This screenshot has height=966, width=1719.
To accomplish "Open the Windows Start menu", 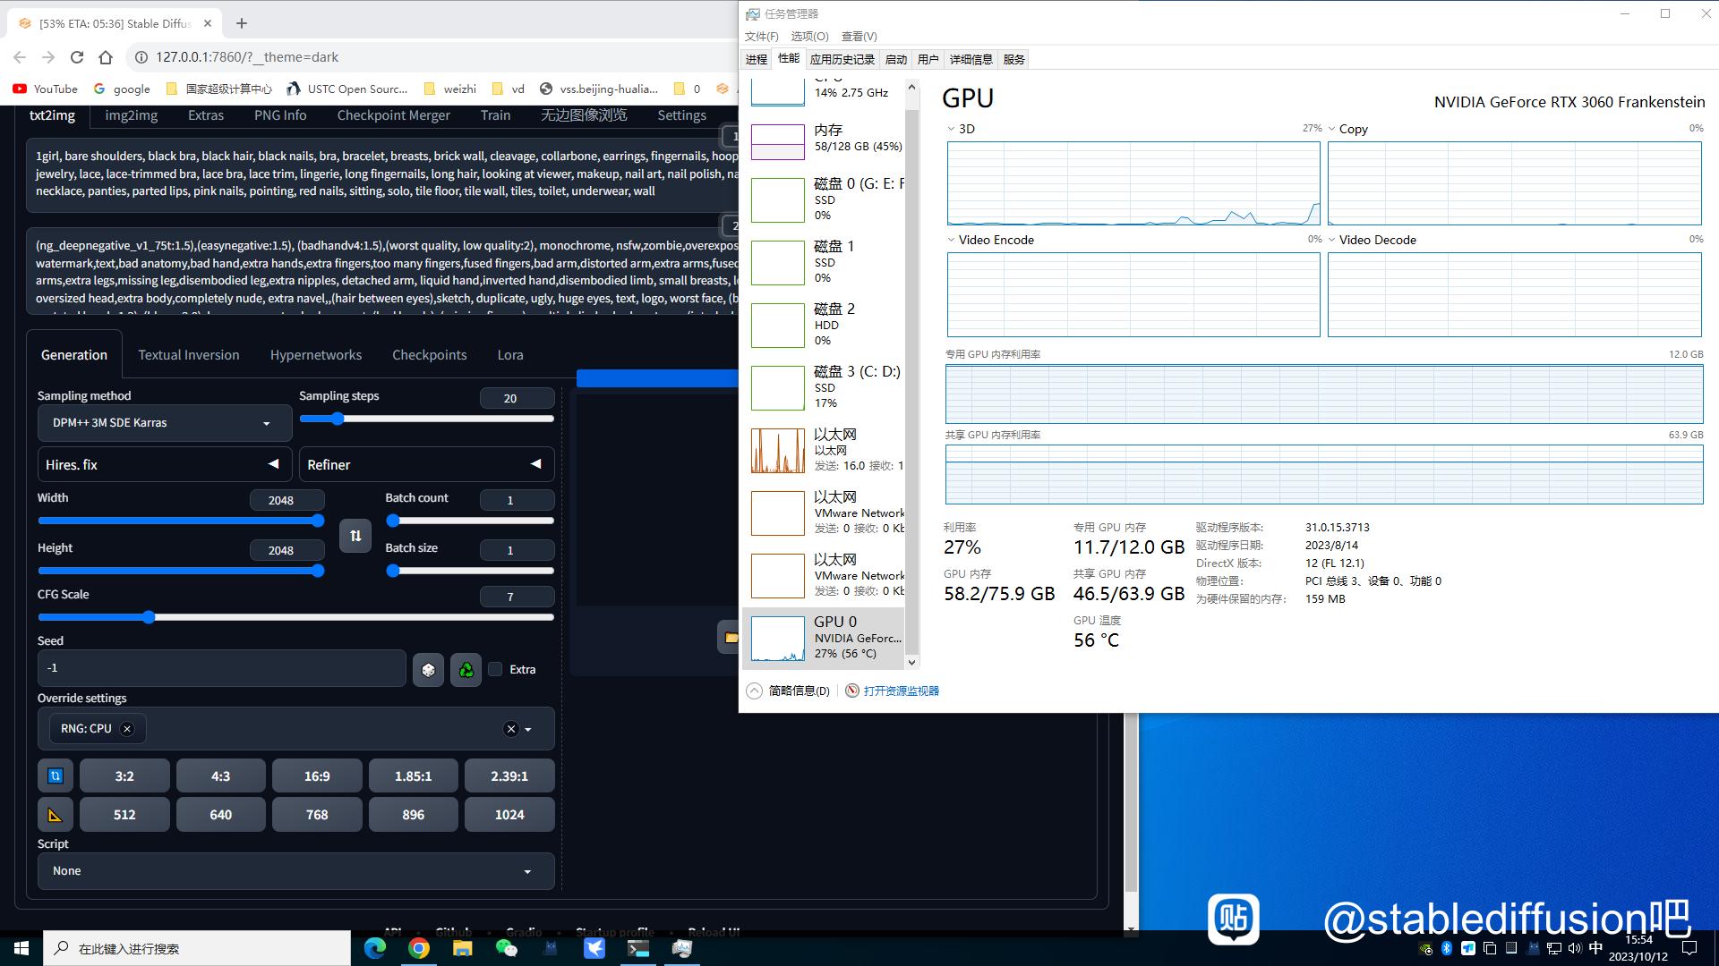I will (x=21, y=948).
